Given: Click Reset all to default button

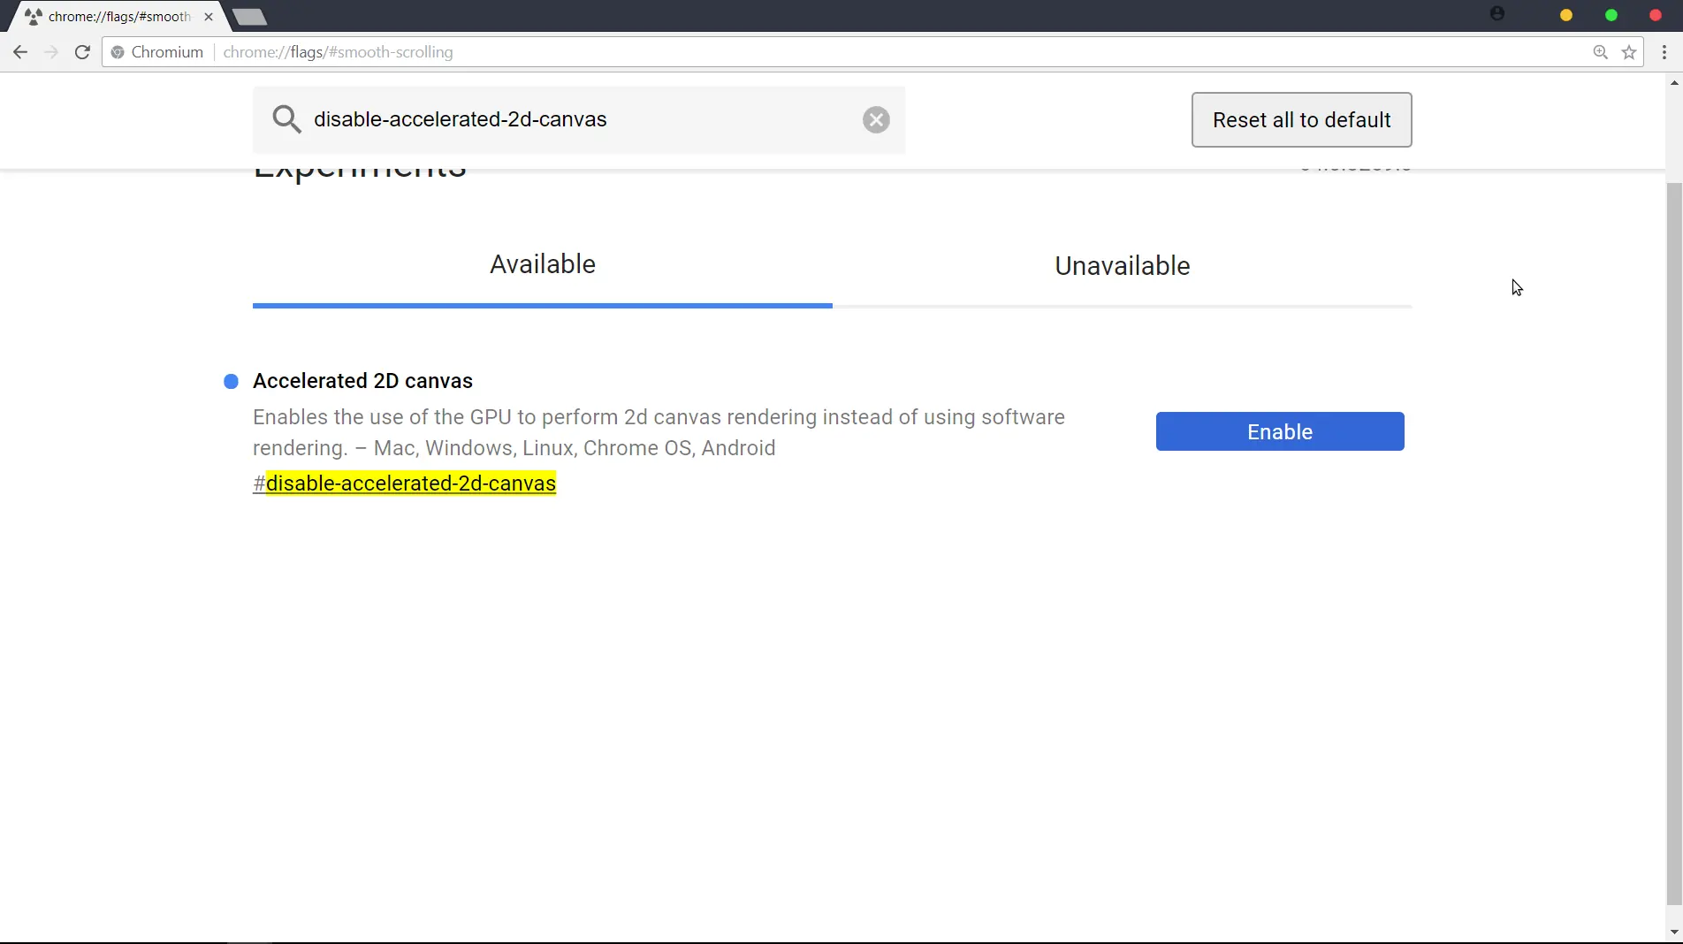Looking at the screenshot, I should click(x=1301, y=119).
